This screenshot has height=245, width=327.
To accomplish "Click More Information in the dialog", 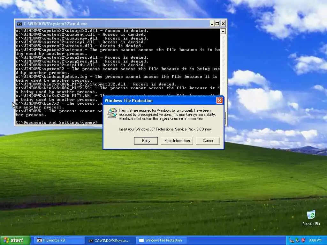I will pos(177,141).
